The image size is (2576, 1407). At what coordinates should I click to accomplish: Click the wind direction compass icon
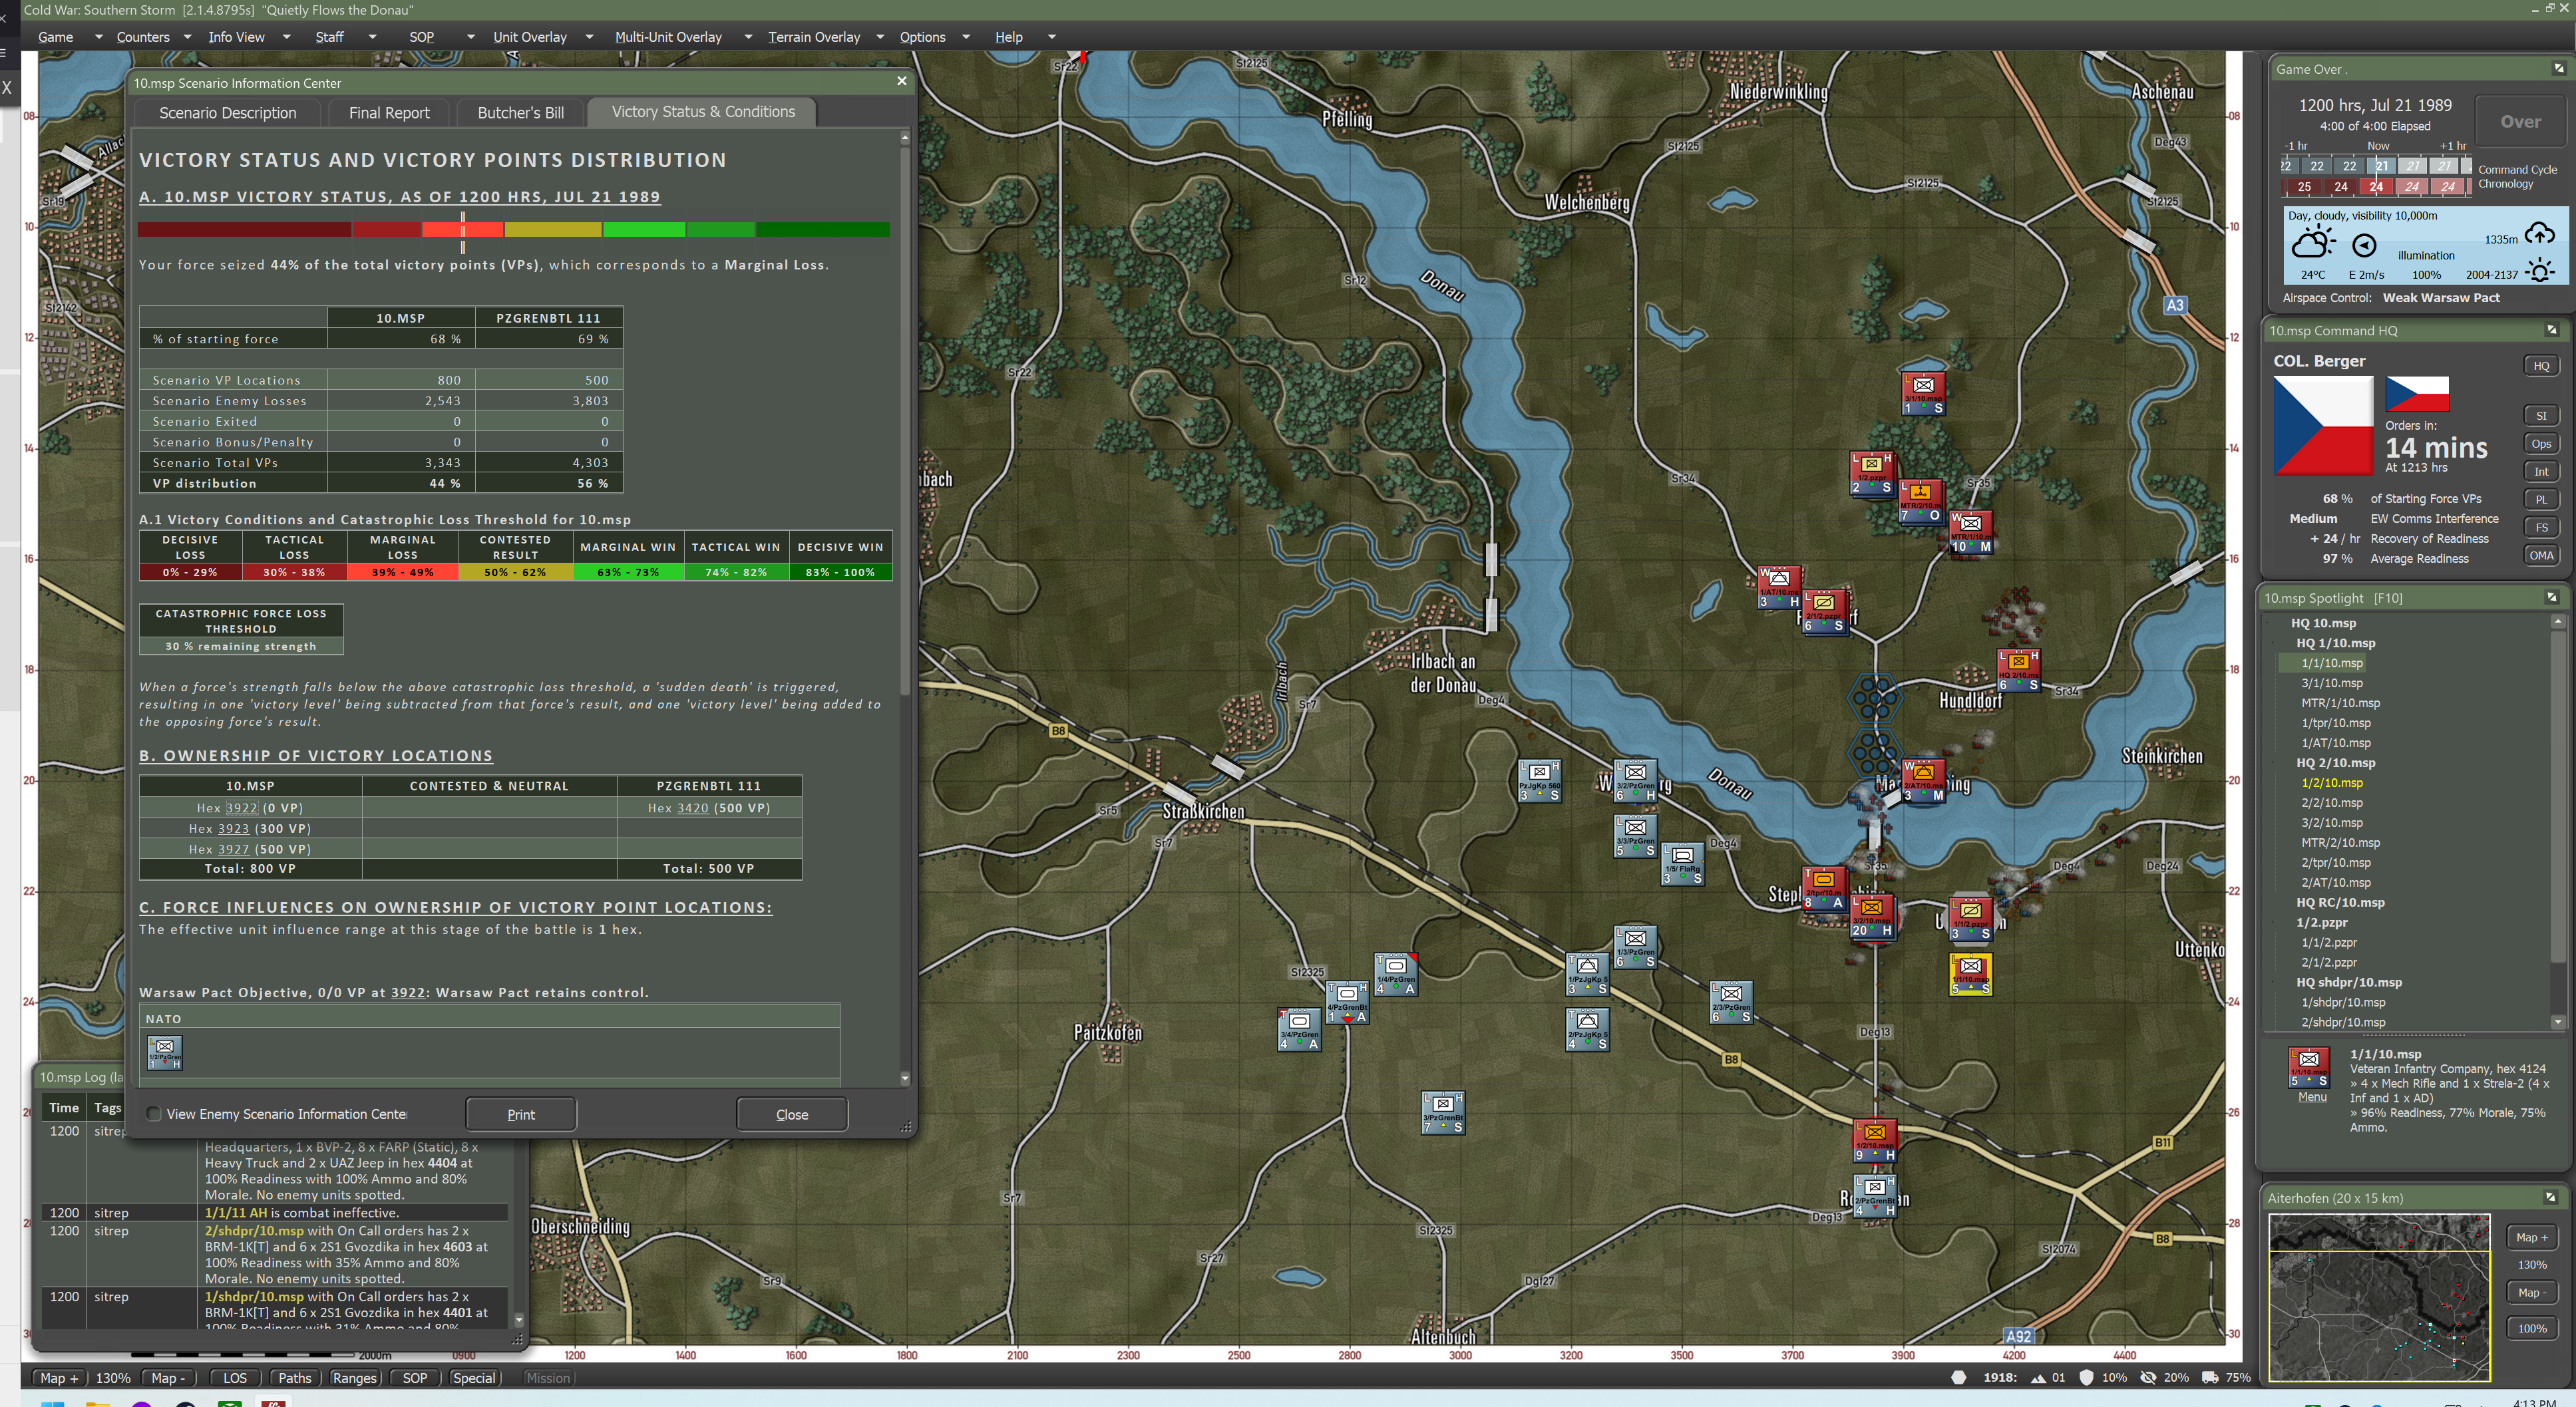2364,246
